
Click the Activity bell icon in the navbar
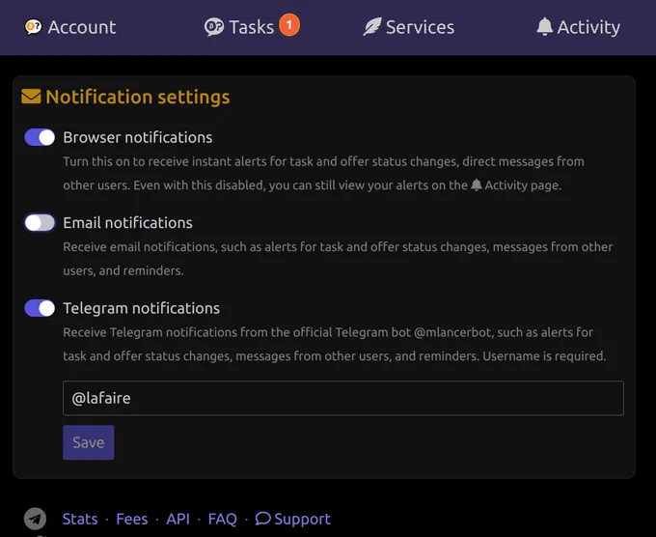pyautogui.click(x=545, y=27)
